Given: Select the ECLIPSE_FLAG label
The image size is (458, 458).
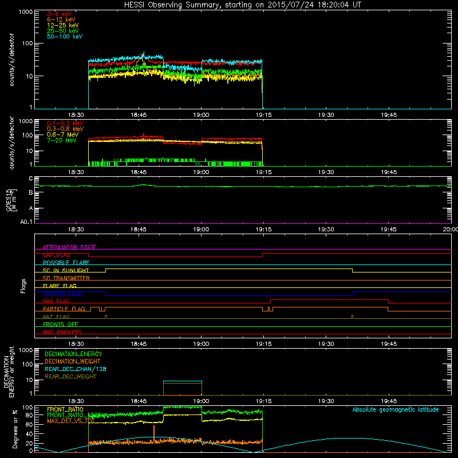Looking at the screenshot, I should click(x=62, y=294).
